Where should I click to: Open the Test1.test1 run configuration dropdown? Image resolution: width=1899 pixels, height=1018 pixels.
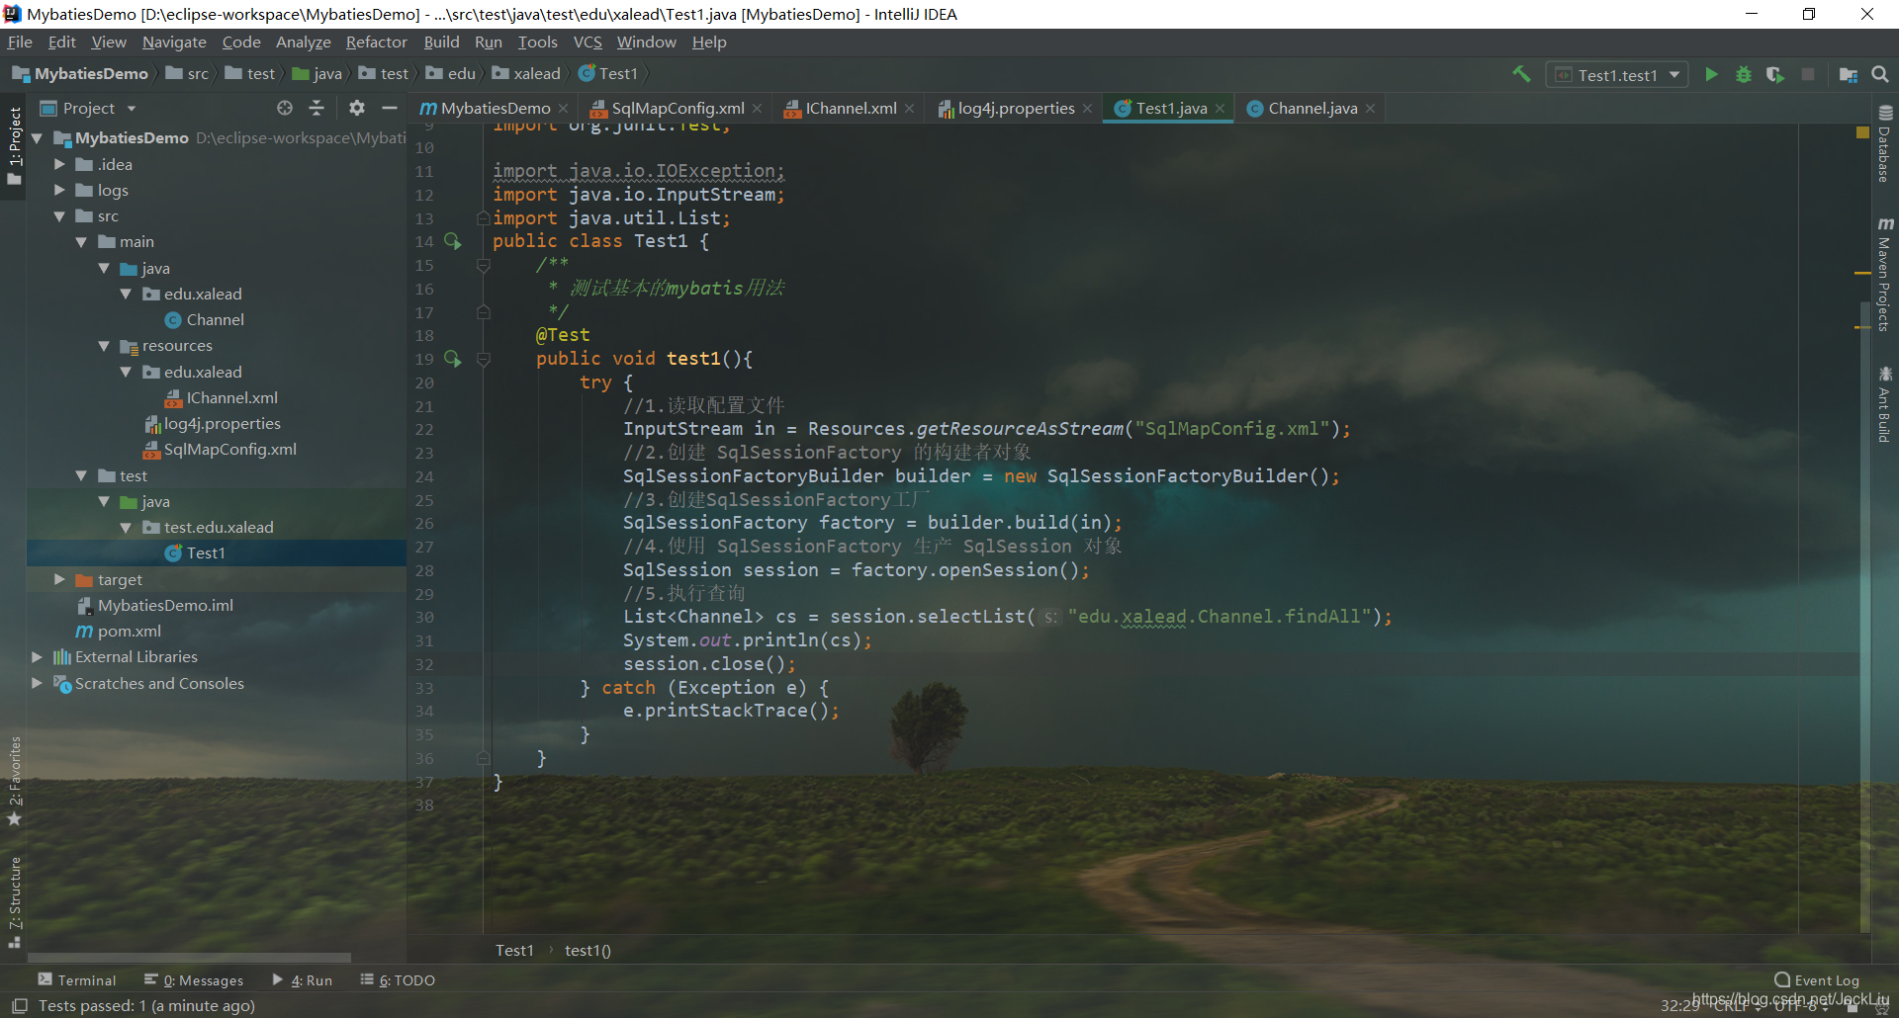1617,75
